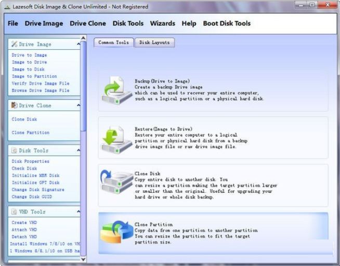Open the Wizards menu
Image resolution: width=340 pixels, height=266 pixels.
click(163, 23)
